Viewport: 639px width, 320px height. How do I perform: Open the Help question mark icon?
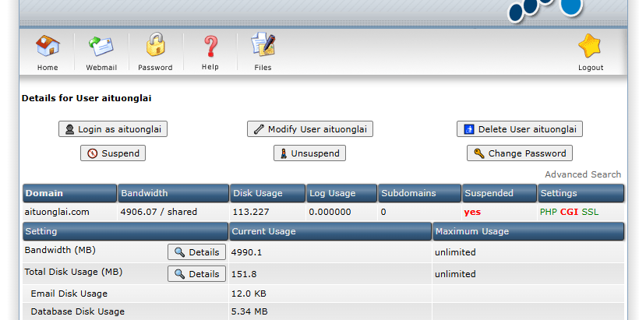pyautogui.click(x=210, y=46)
